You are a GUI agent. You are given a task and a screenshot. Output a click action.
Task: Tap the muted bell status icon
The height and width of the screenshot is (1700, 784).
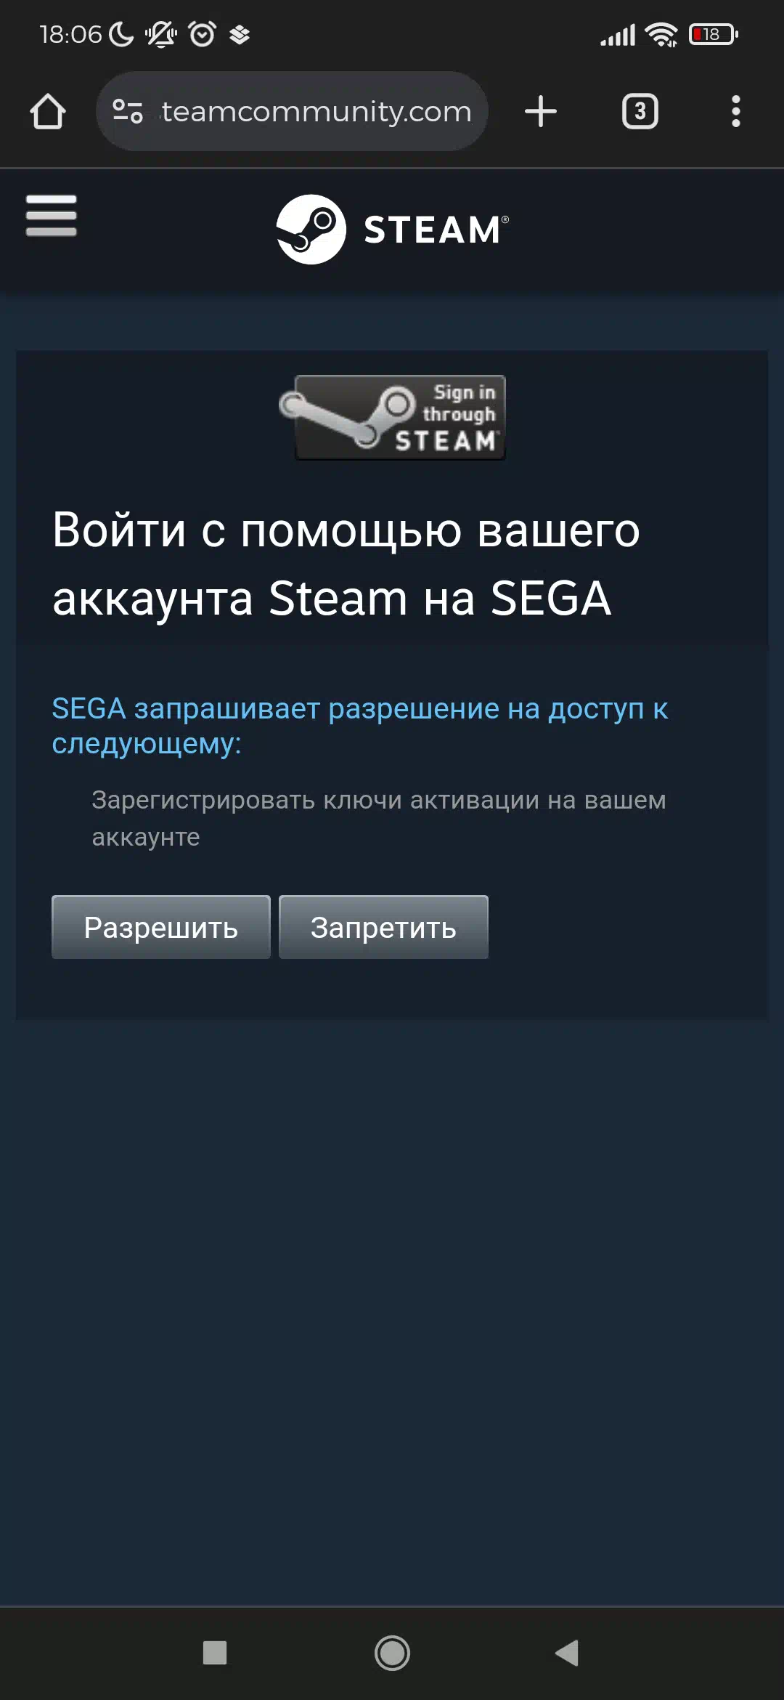pos(161,34)
